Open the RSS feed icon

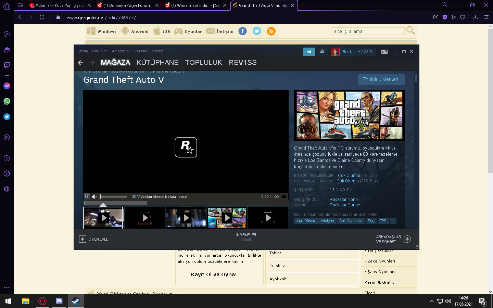[x=271, y=31]
